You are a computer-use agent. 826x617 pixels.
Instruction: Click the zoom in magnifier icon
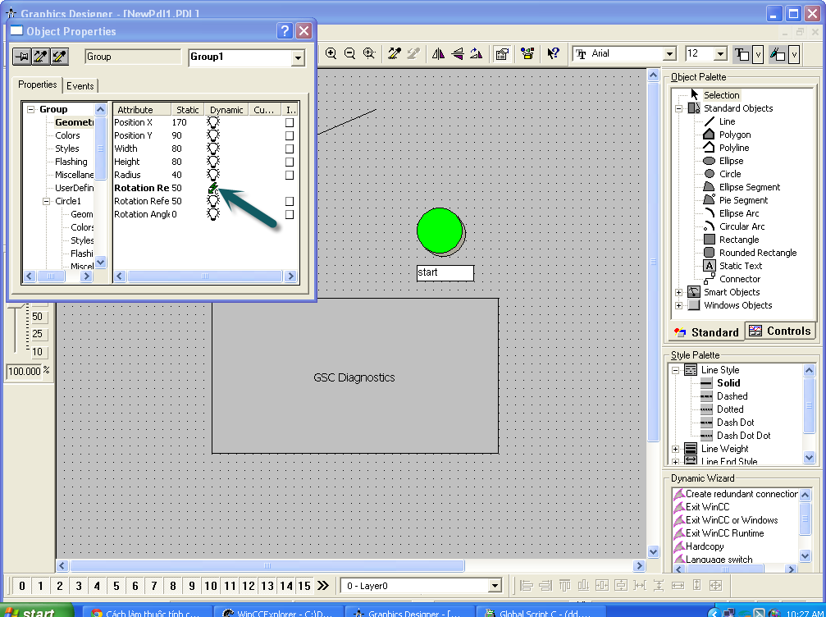[x=331, y=53]
